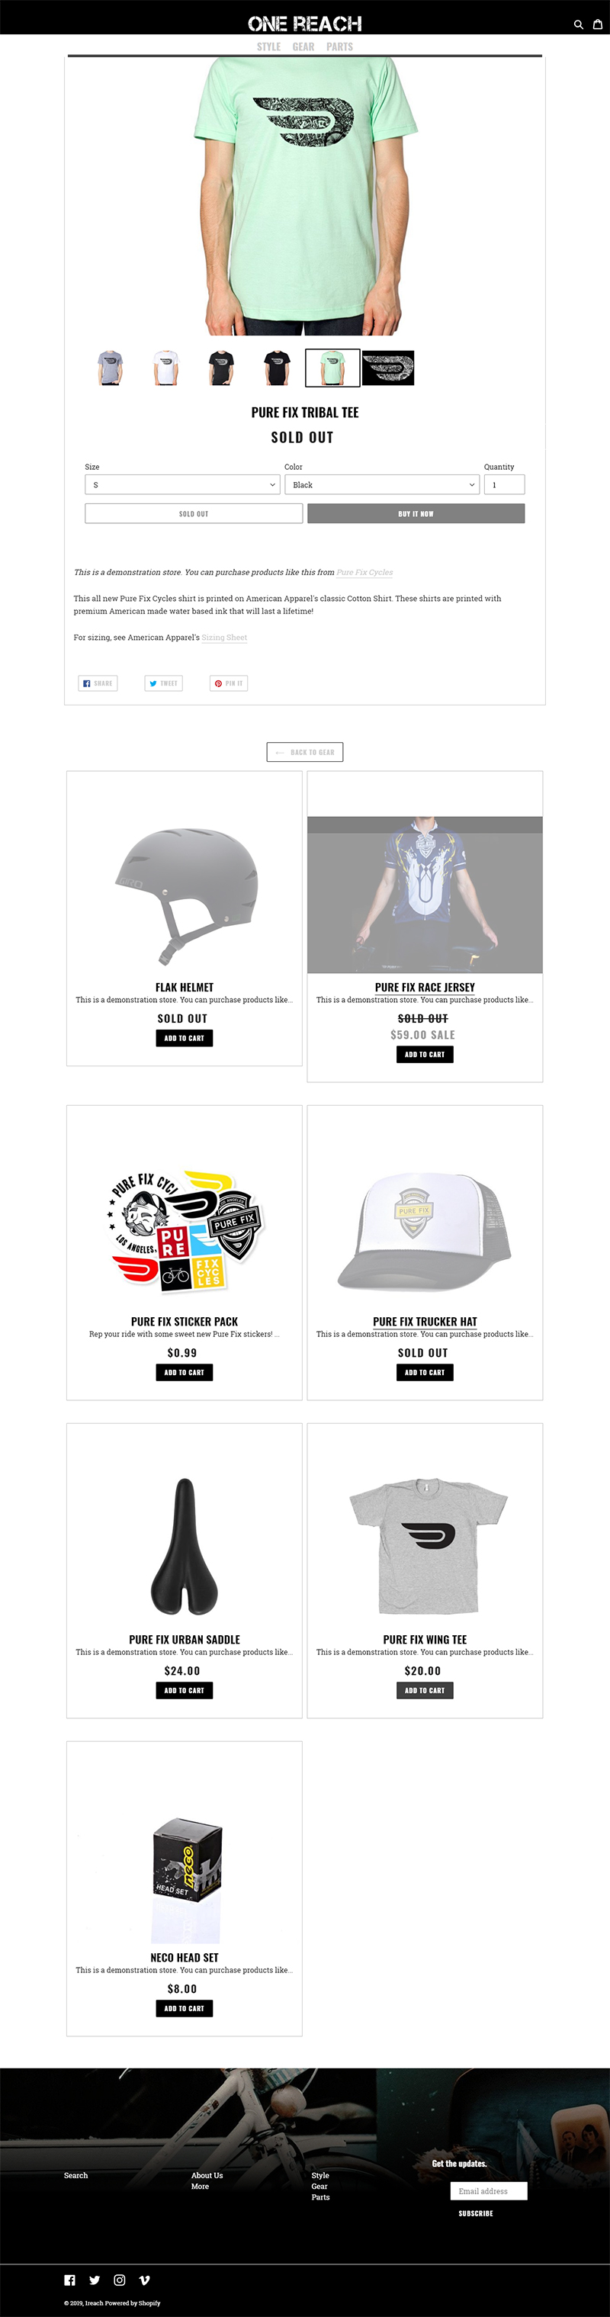Click Back to Gear button
The height and width of the screenshot is (2317, 610).
[x=305, y=752]
